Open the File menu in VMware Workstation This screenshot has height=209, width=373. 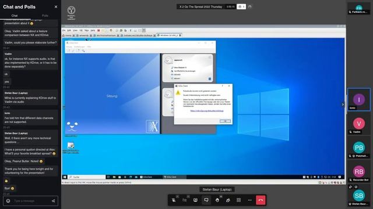64,30
